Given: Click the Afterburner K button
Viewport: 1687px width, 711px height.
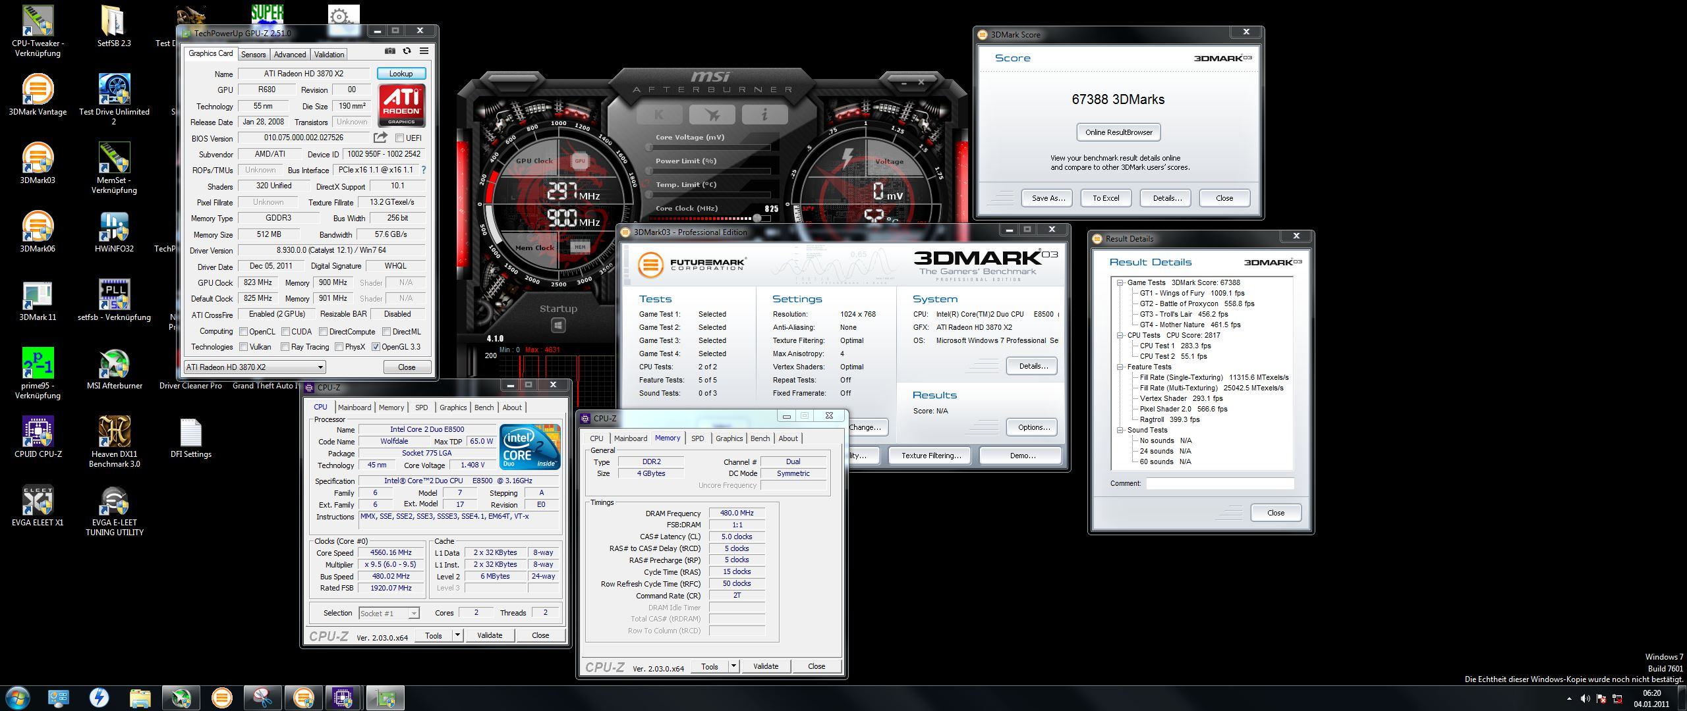Looking at the screenshot, I should tap(659, 115).
